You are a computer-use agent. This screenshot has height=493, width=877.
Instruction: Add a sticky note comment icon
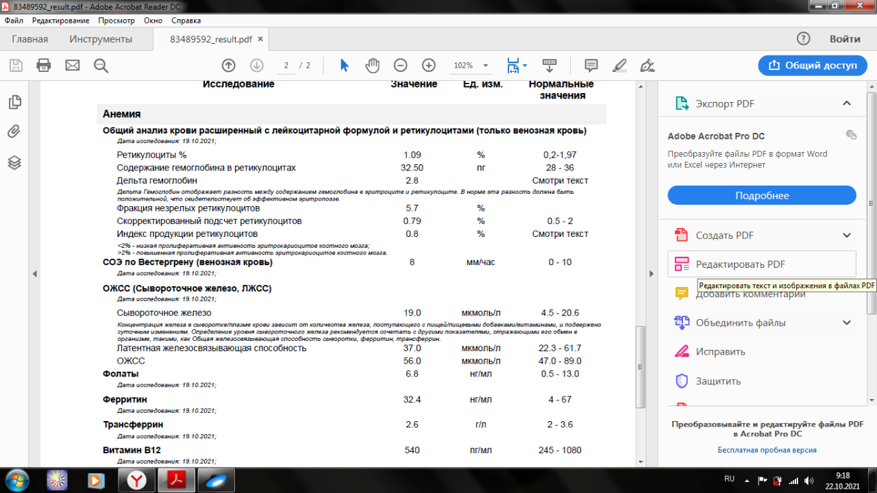[591, 66]
